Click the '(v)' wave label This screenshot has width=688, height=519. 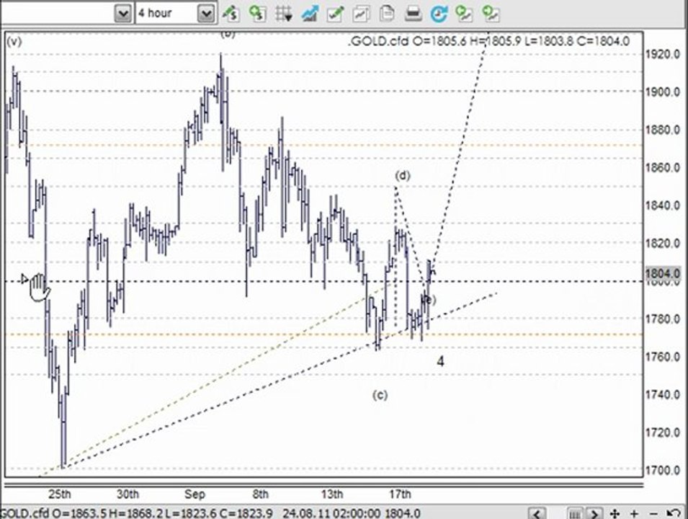14,42
